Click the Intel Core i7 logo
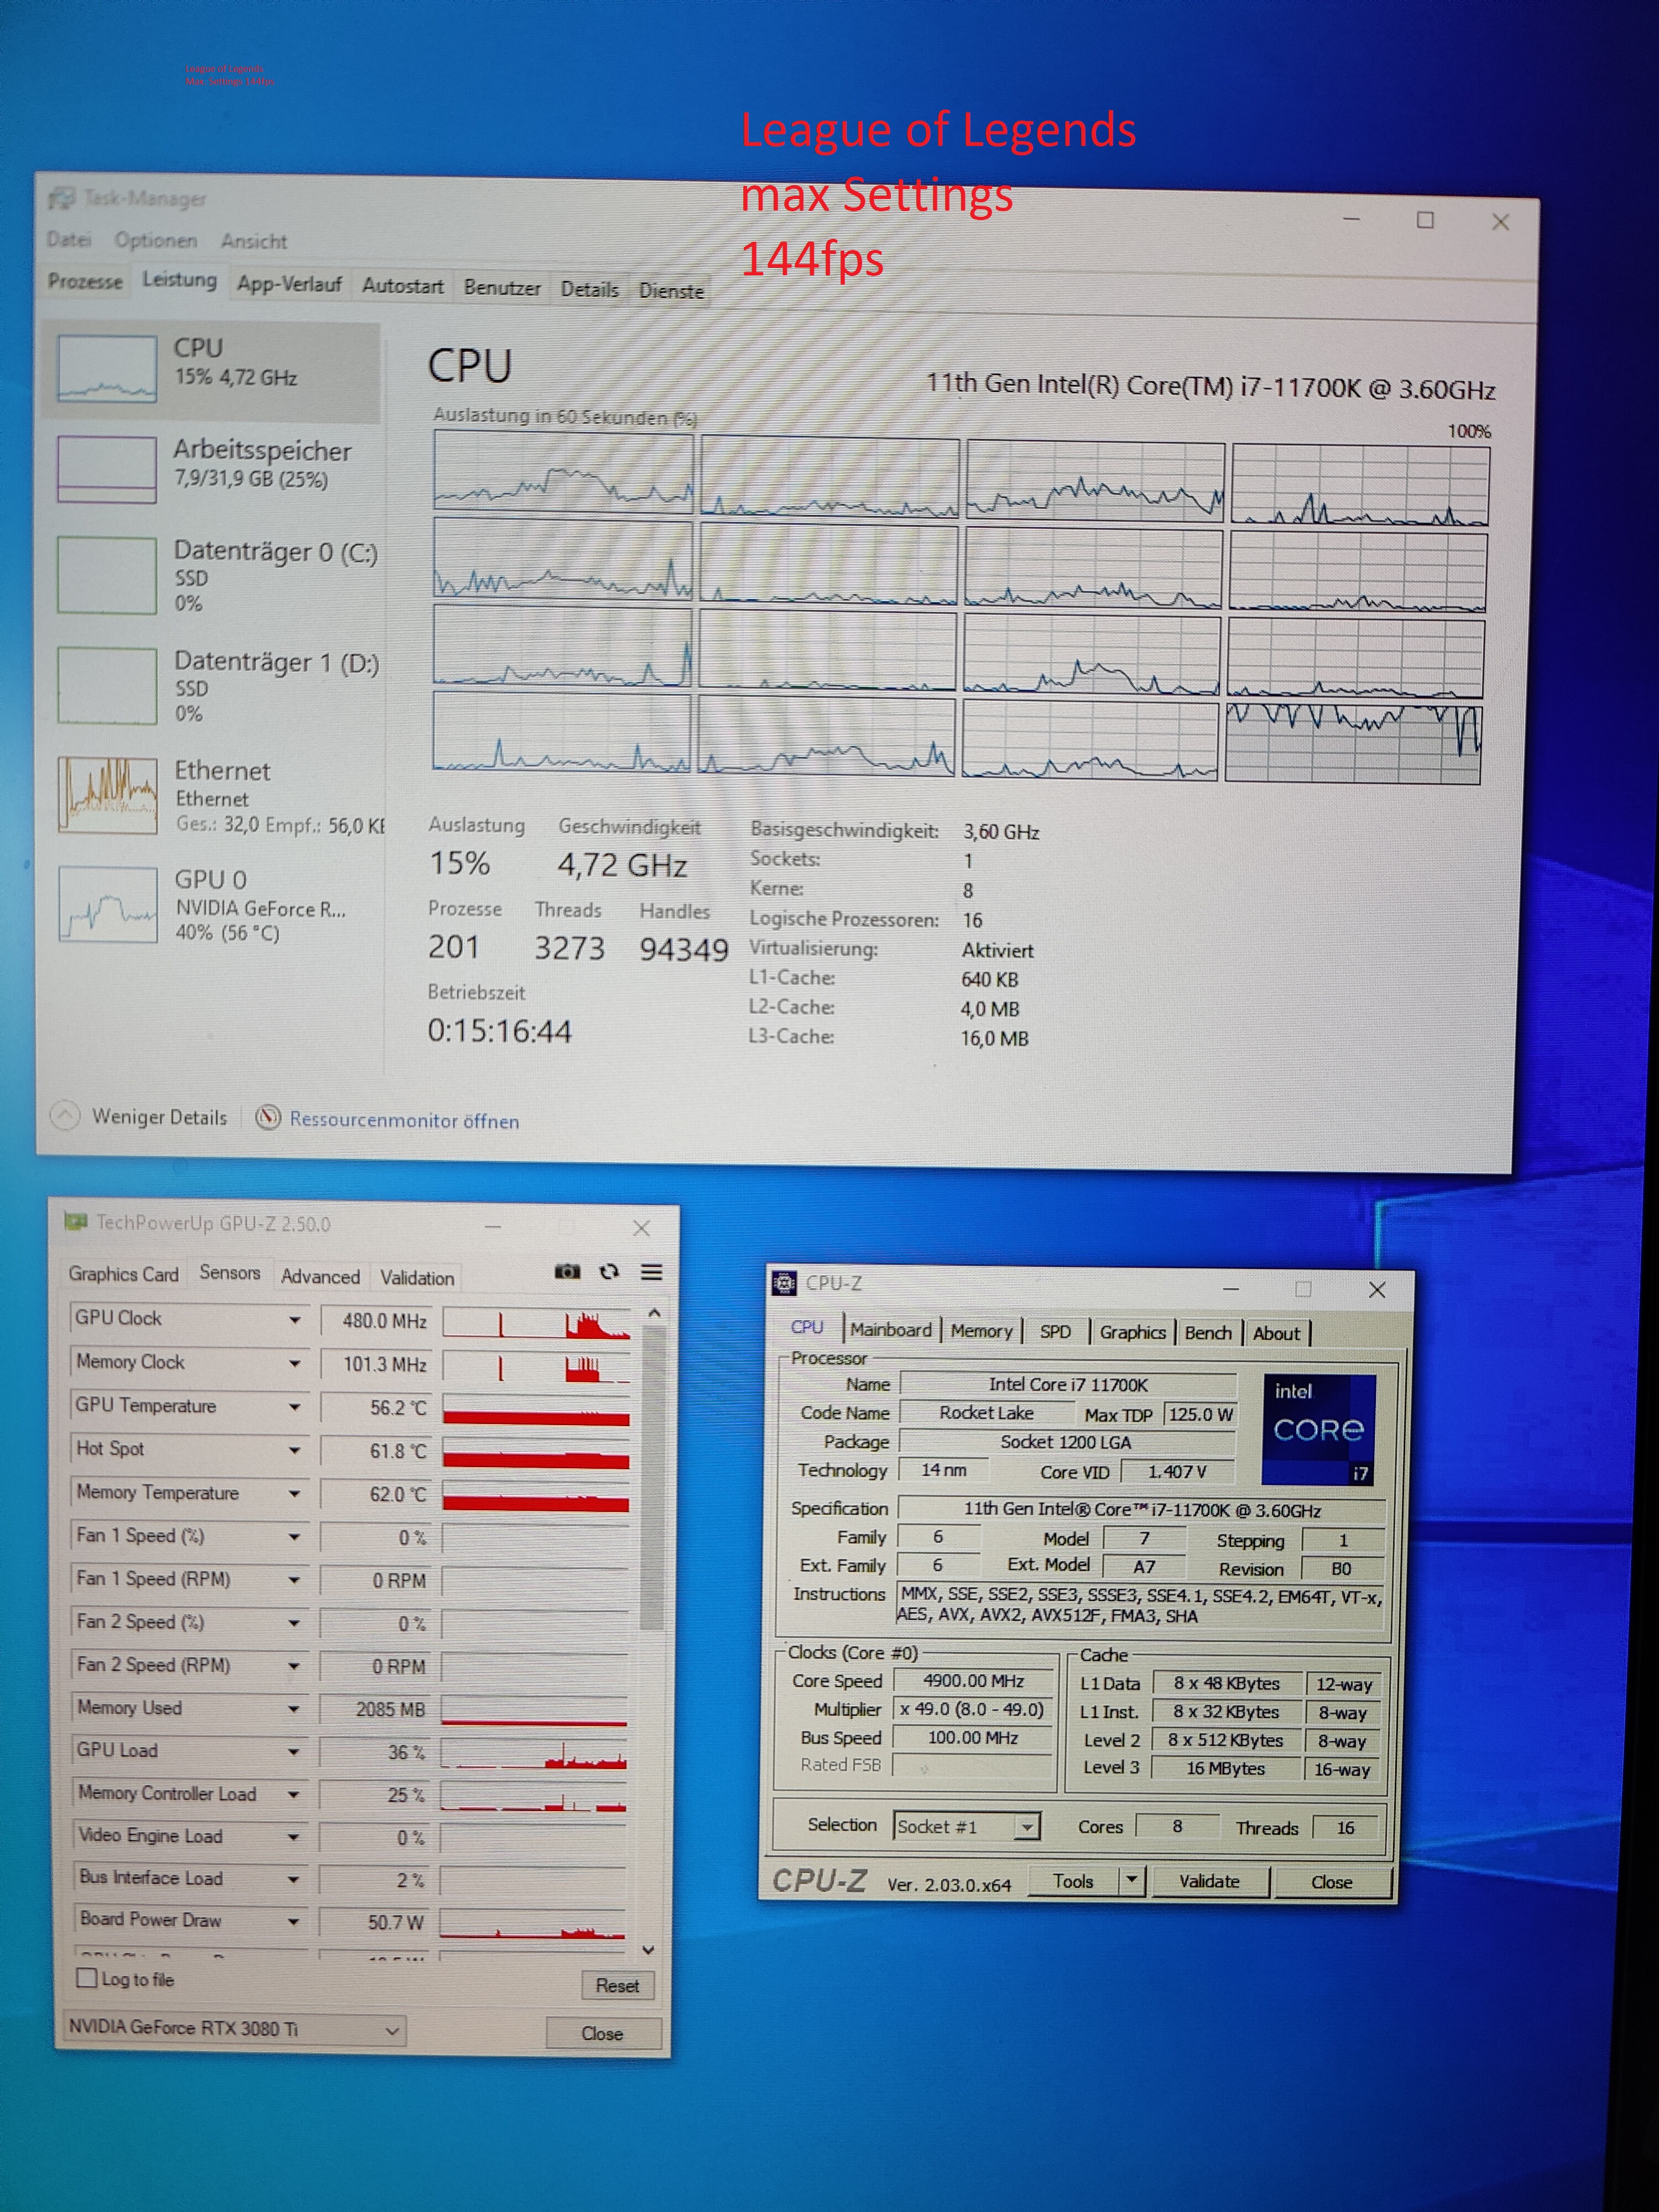The width and height of the screenshot is (1659, 2212). click(x=1318, y=1429)
